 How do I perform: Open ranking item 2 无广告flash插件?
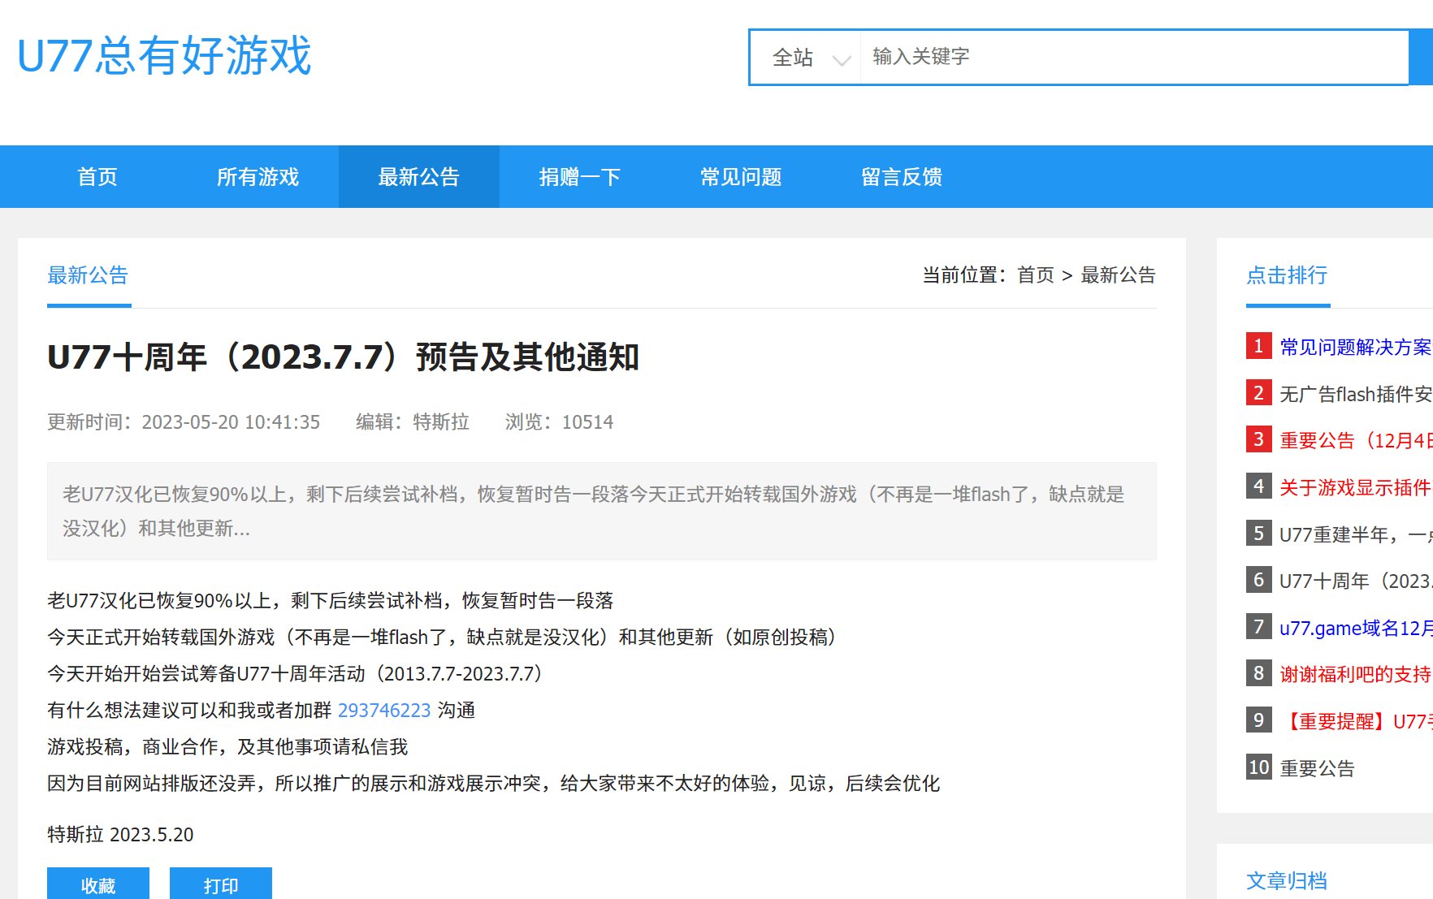pos(1356,395)
